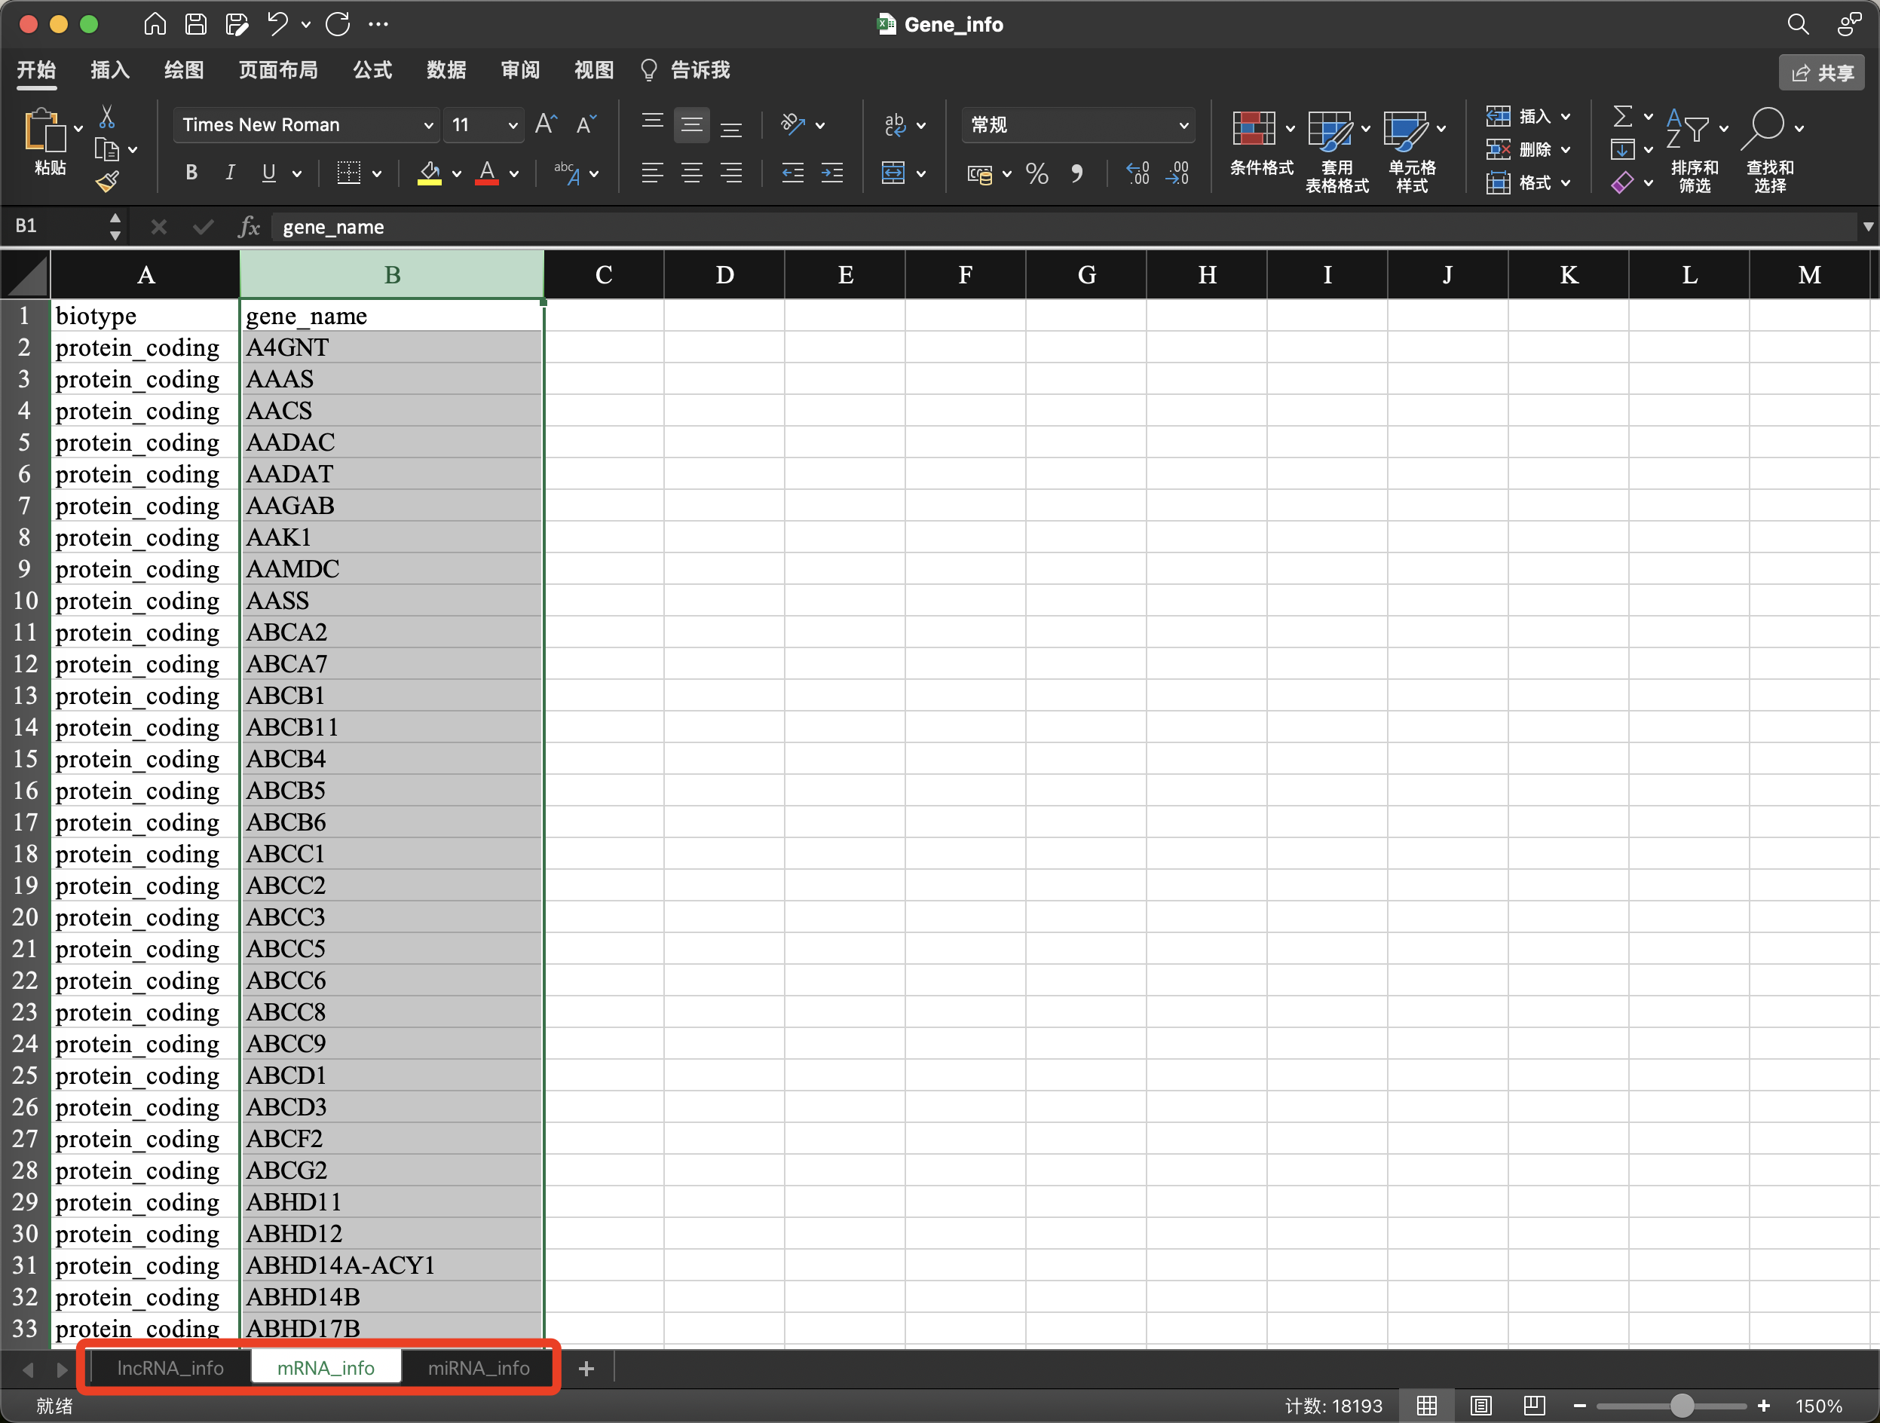Click zoom out minus button
This screenshot has height=1423, width=1880.
(x=1580, y=1406)
